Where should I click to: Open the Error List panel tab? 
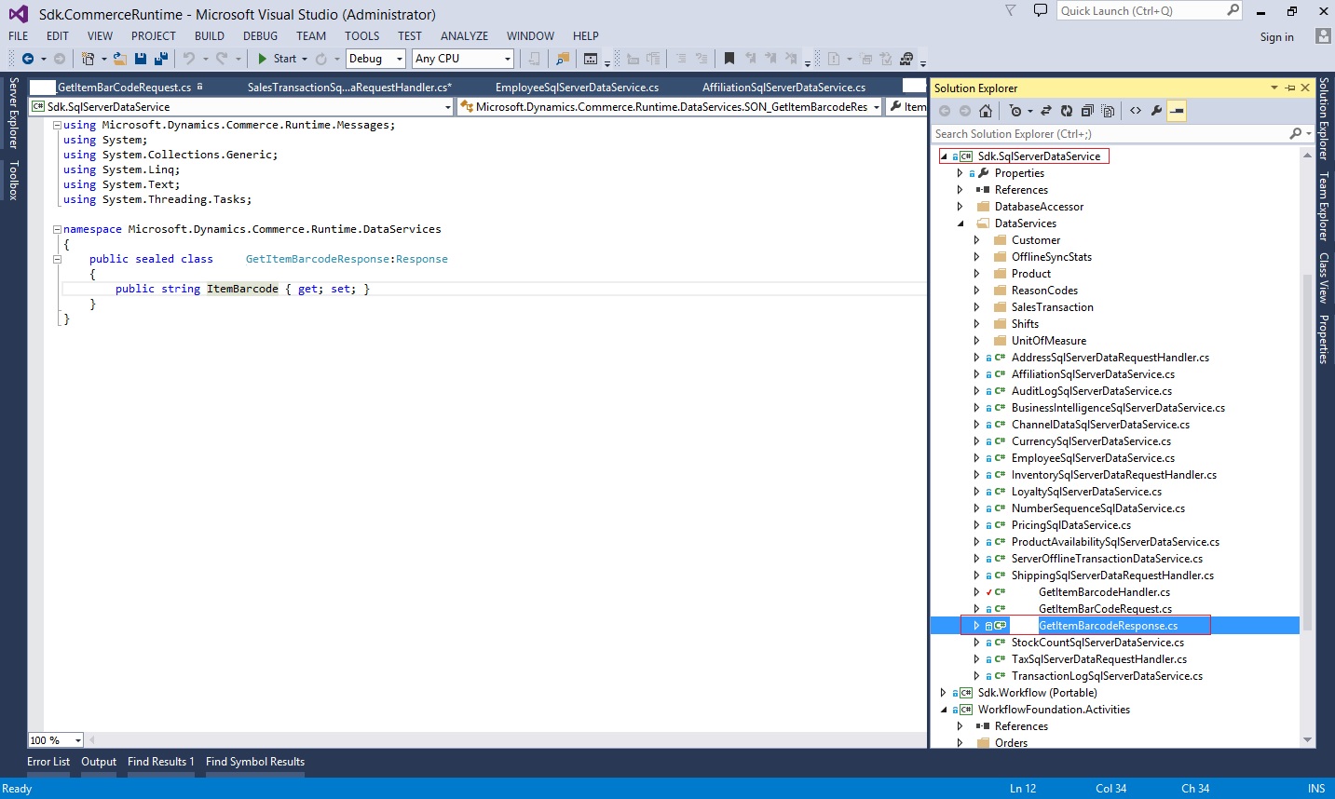click(x=48, y=762)
